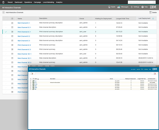Check box for IC_1 in blue window
159x130 pixels.
click(31, 81)
